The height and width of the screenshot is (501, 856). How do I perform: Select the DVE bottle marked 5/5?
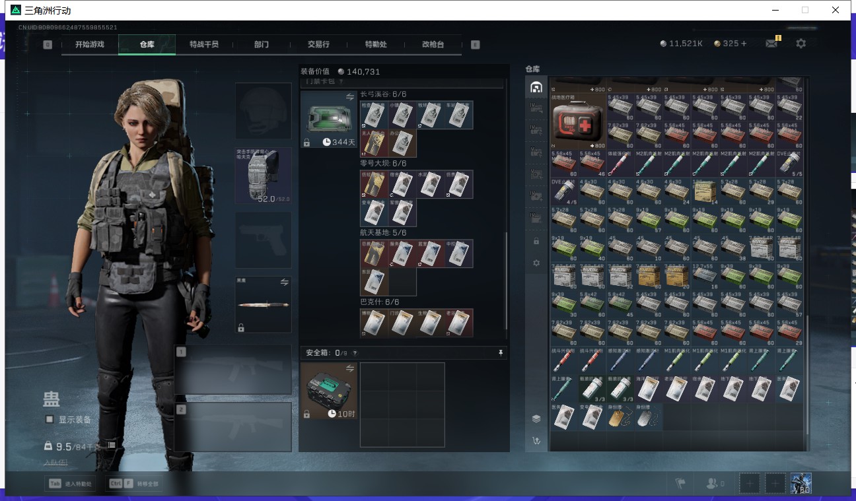(789, 163)
